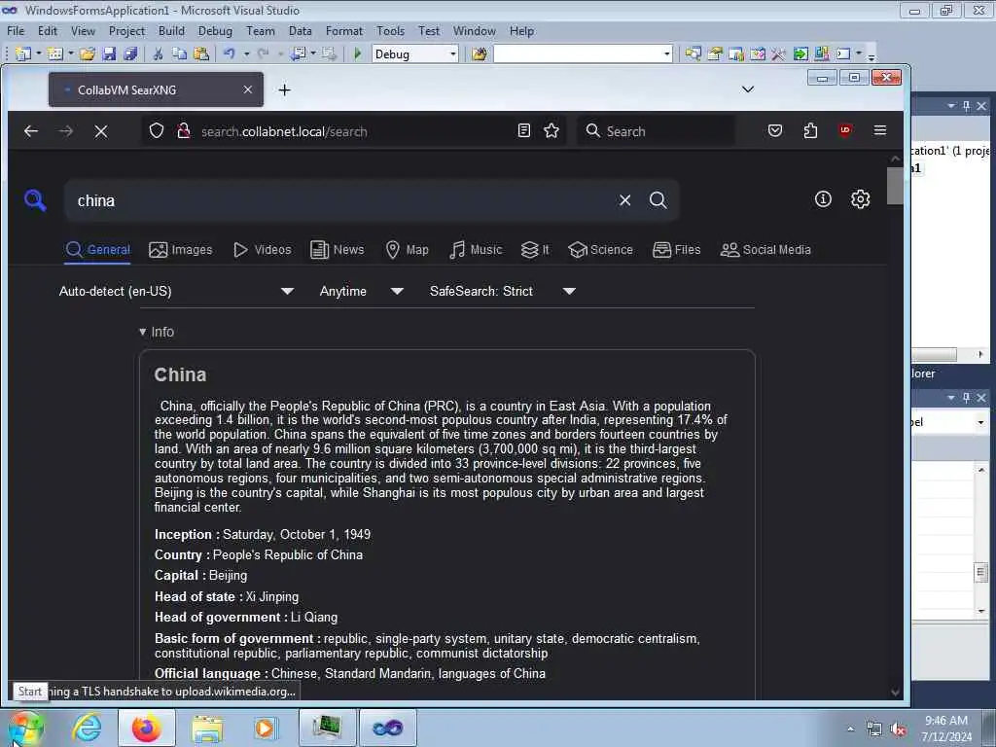Open Firefox extensions puzzle icon
996x747 pixels.
click(x=810, y=131)
